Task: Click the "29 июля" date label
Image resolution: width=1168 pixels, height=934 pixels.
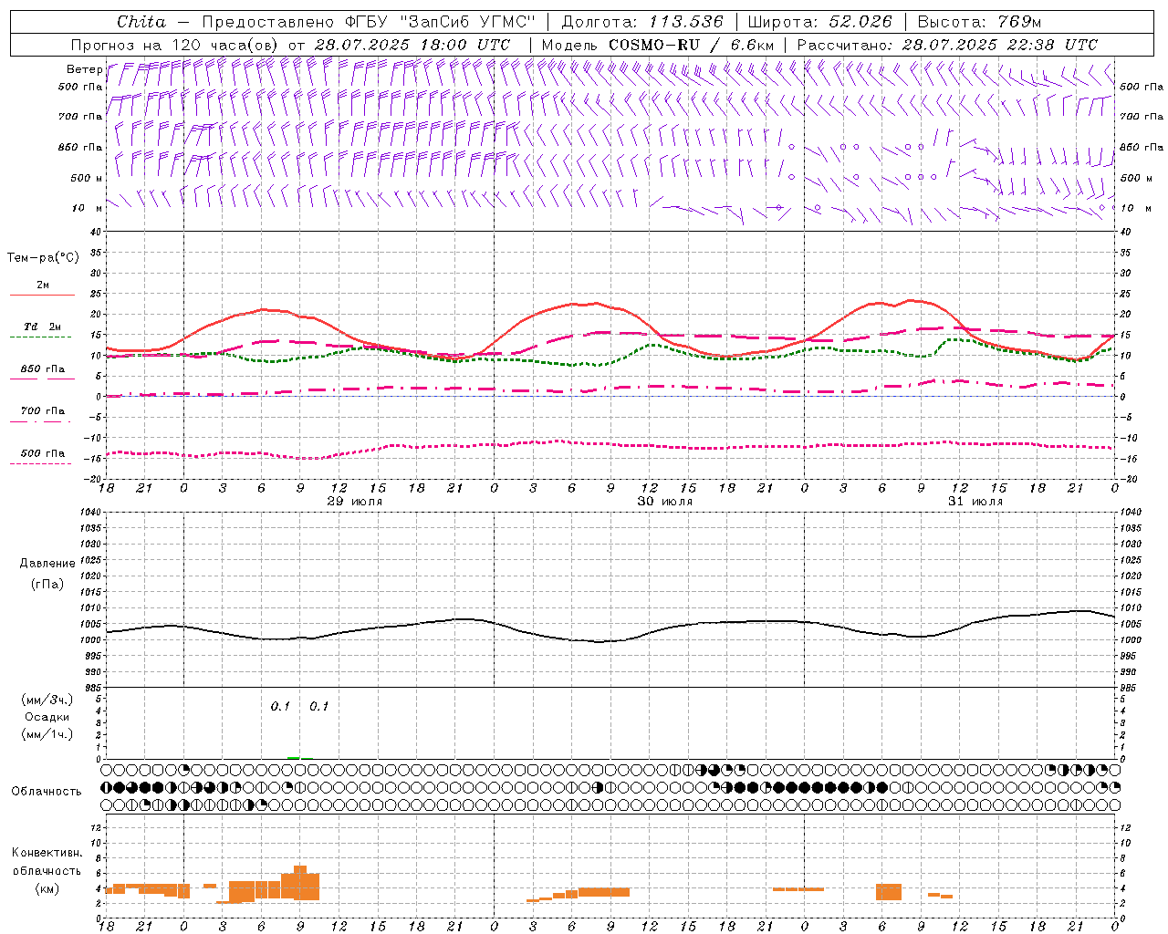Action: click(355, 502)
